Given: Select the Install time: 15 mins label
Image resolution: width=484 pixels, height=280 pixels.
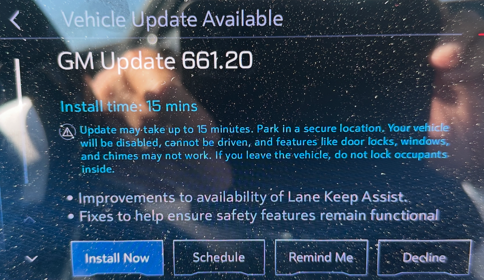Looking at the screenshot, I should click(129, 107).
